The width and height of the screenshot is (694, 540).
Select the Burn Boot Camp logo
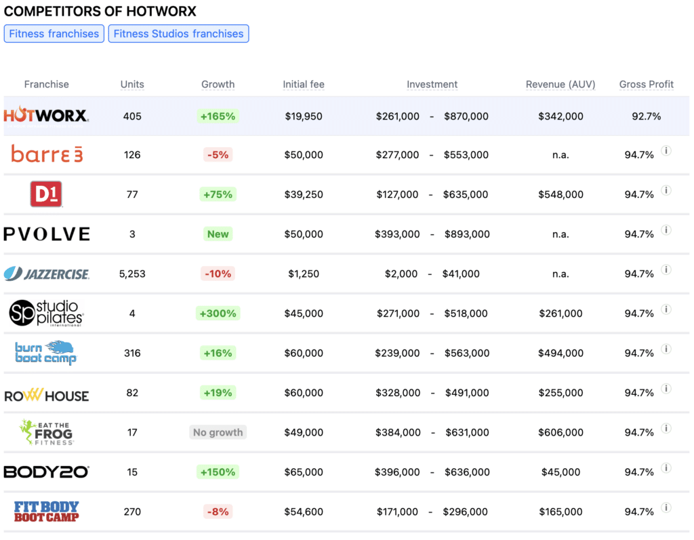click(46, 353)
